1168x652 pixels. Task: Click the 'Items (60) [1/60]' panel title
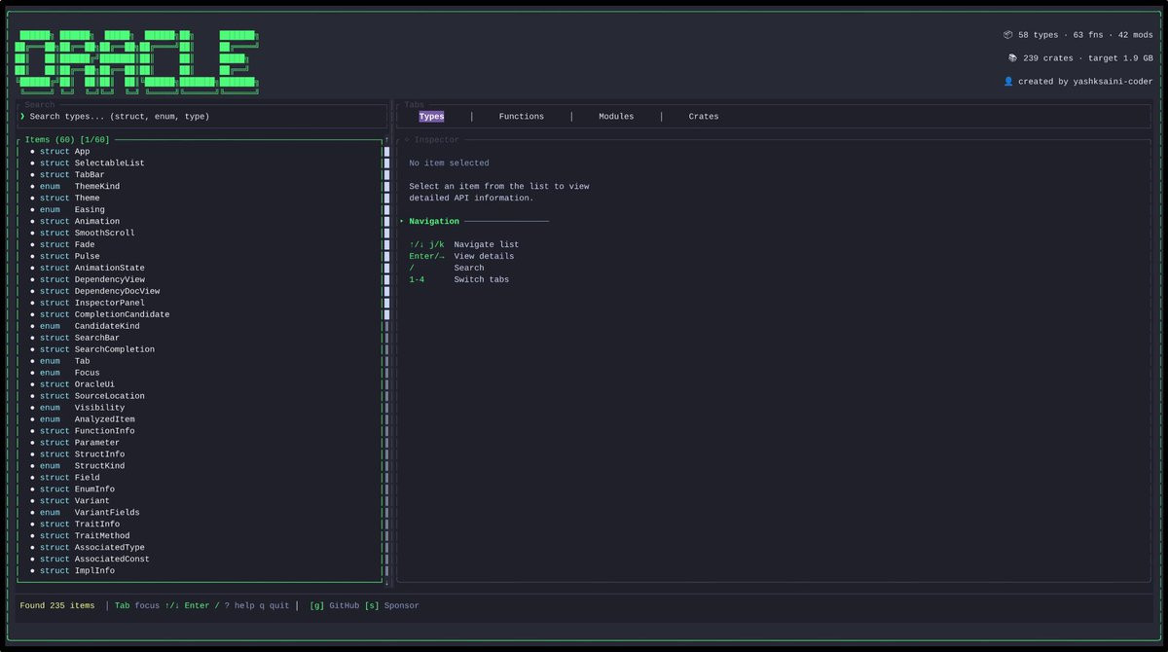click(67, 140)
